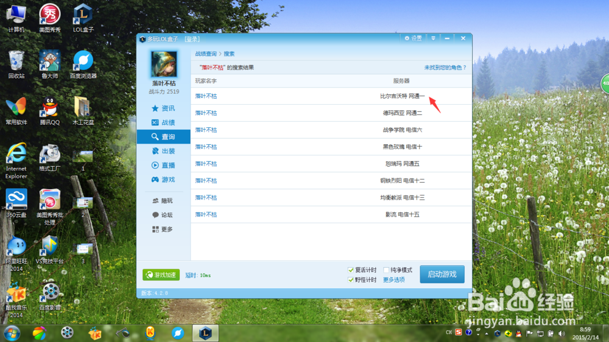
Task: Toggle the 野怪计时 checkbox
Action: pyautogui.click(x=351, y=280)
